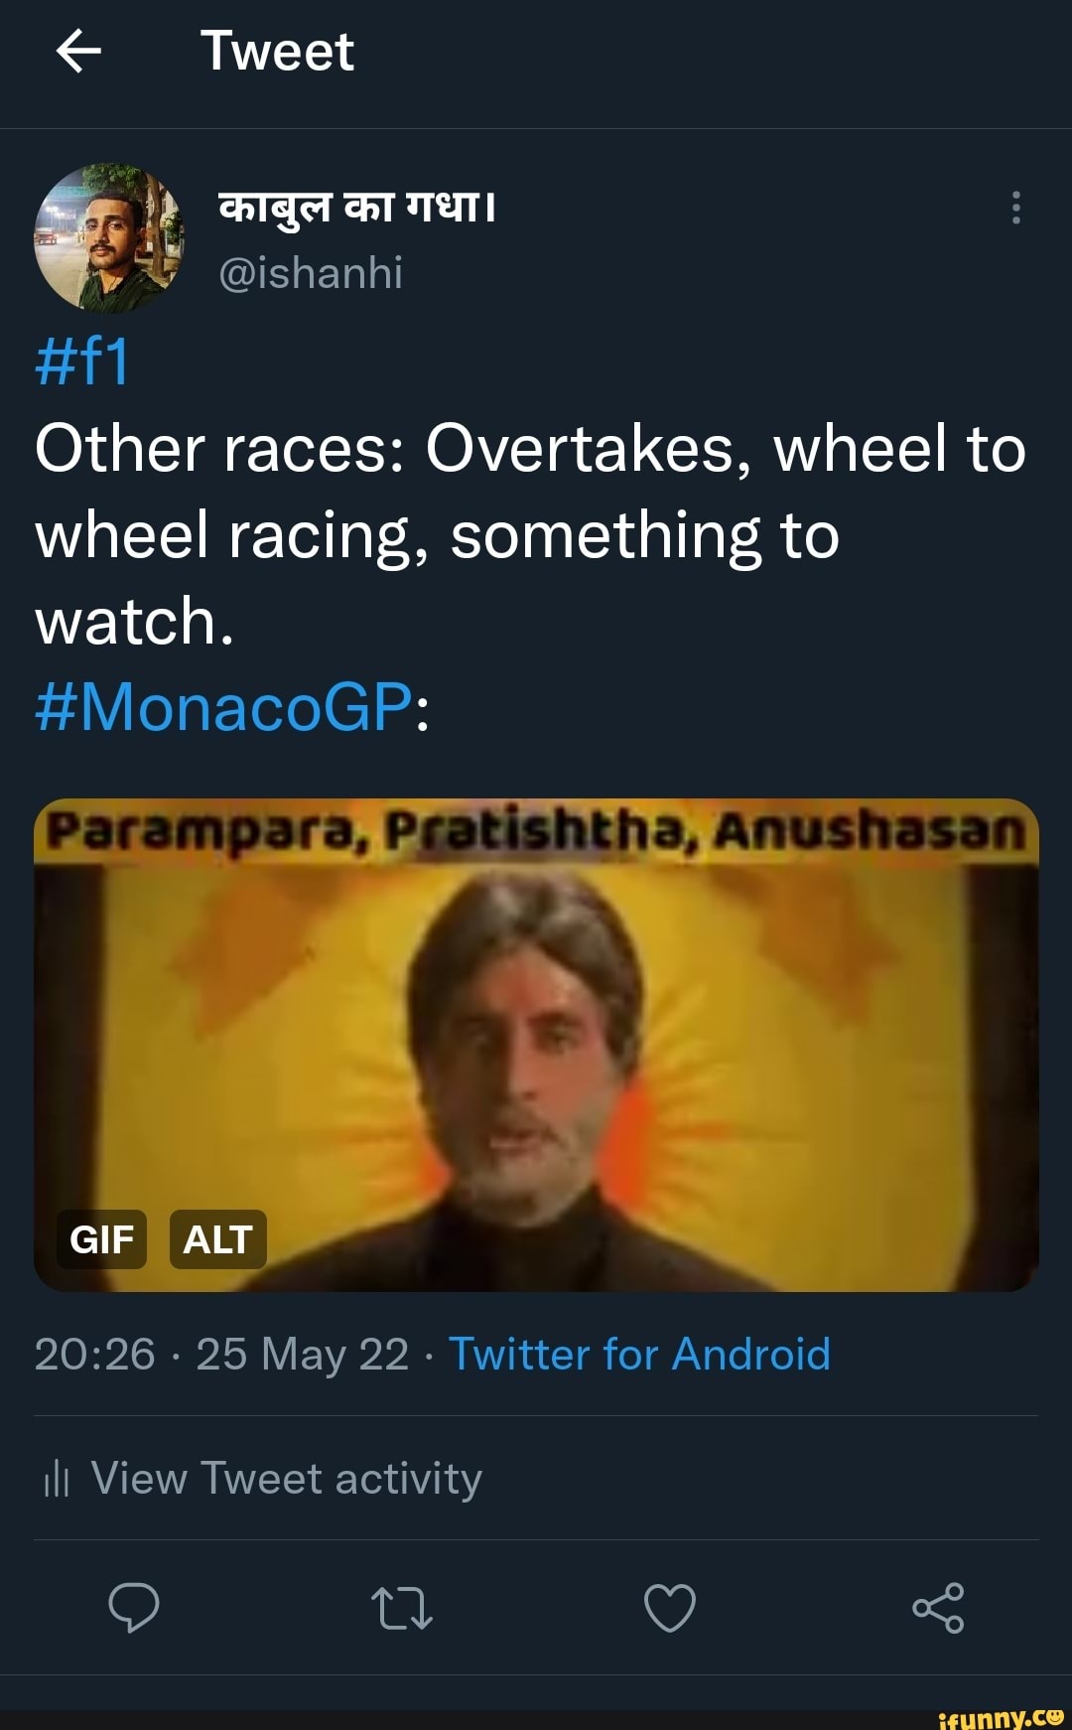The height and width of the screenshot is (1730, 1072).
Task: Tap the reply speech bubble icon
Action: pyautogui.click(x=133, y=1607)
